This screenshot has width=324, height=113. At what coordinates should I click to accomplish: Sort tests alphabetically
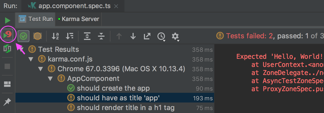pos(55,36)
